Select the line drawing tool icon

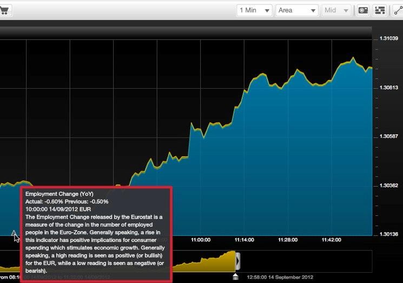click(x=398, y=10)
